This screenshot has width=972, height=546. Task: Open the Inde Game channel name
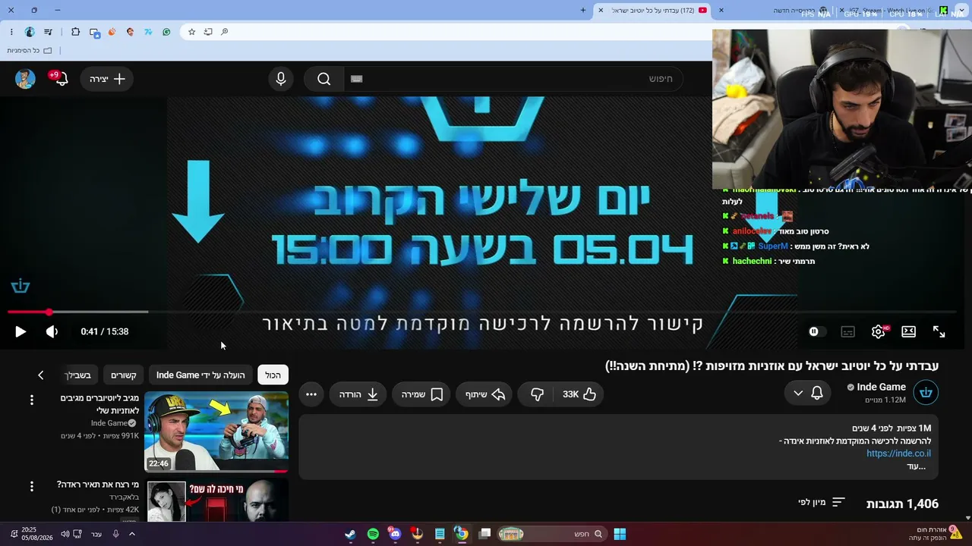[881, 388]
